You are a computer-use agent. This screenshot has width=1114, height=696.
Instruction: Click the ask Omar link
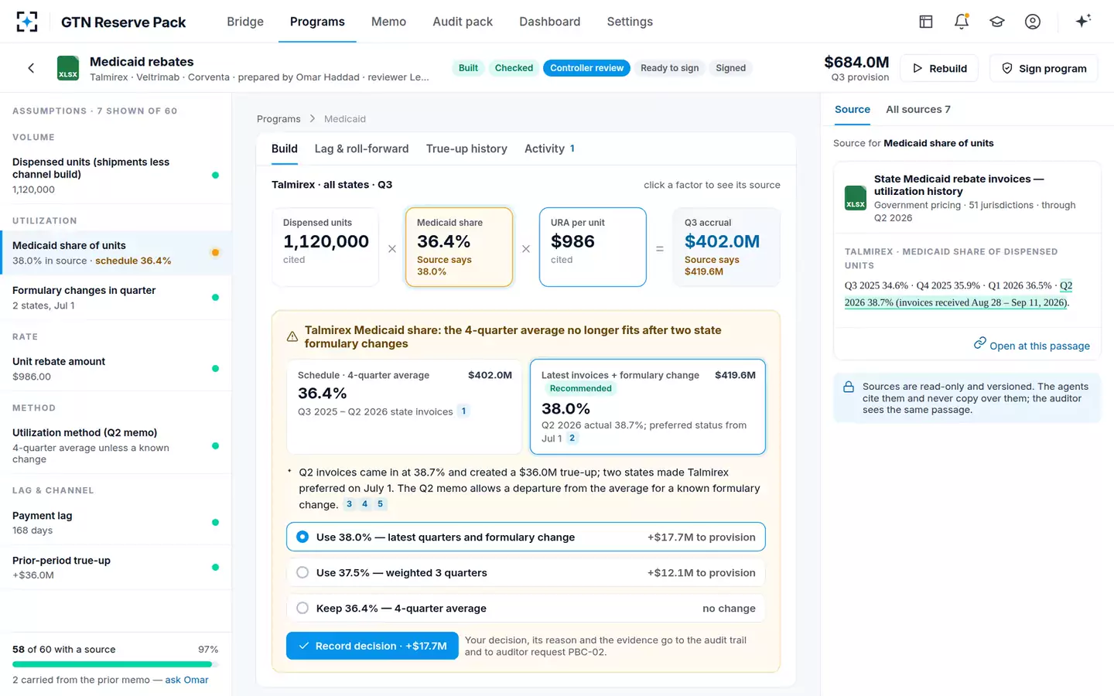186,680
